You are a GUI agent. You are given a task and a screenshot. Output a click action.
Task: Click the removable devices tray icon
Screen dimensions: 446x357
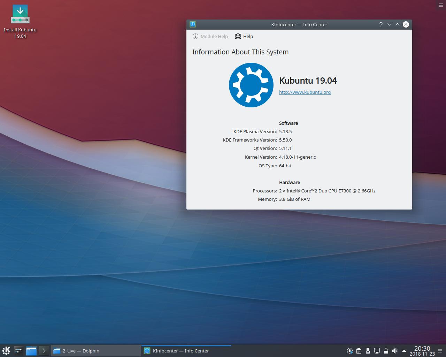coord(368,351)
